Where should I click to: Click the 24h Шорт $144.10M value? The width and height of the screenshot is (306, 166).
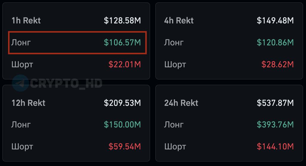point(275,146)
